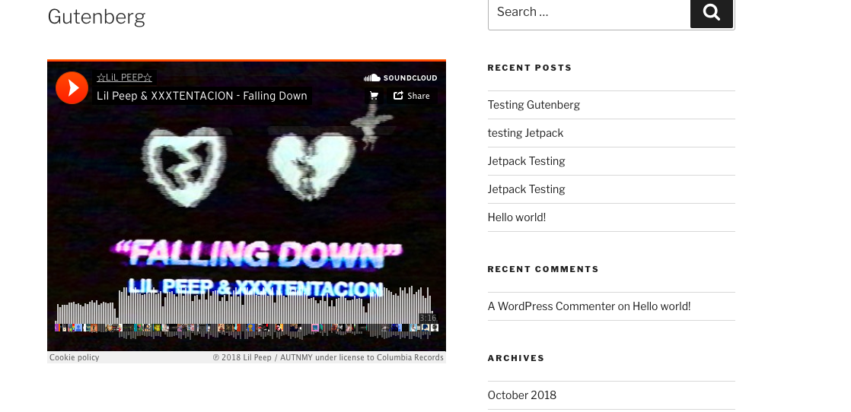
Task: Open the first Jetpack Testing post
Action: pos(526,161)
